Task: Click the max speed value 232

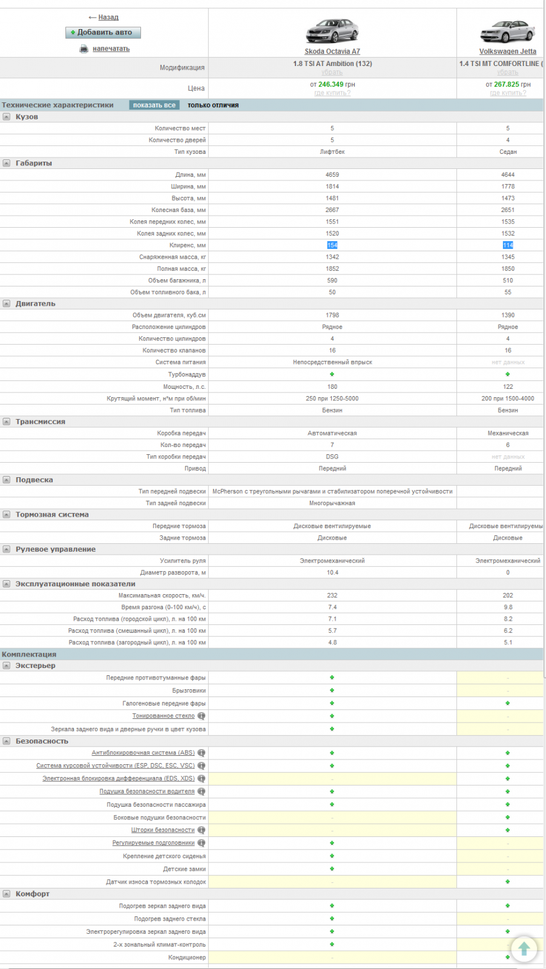Action: 332,595
